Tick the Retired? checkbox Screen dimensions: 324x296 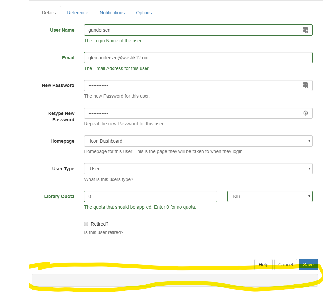coord(86,224)
